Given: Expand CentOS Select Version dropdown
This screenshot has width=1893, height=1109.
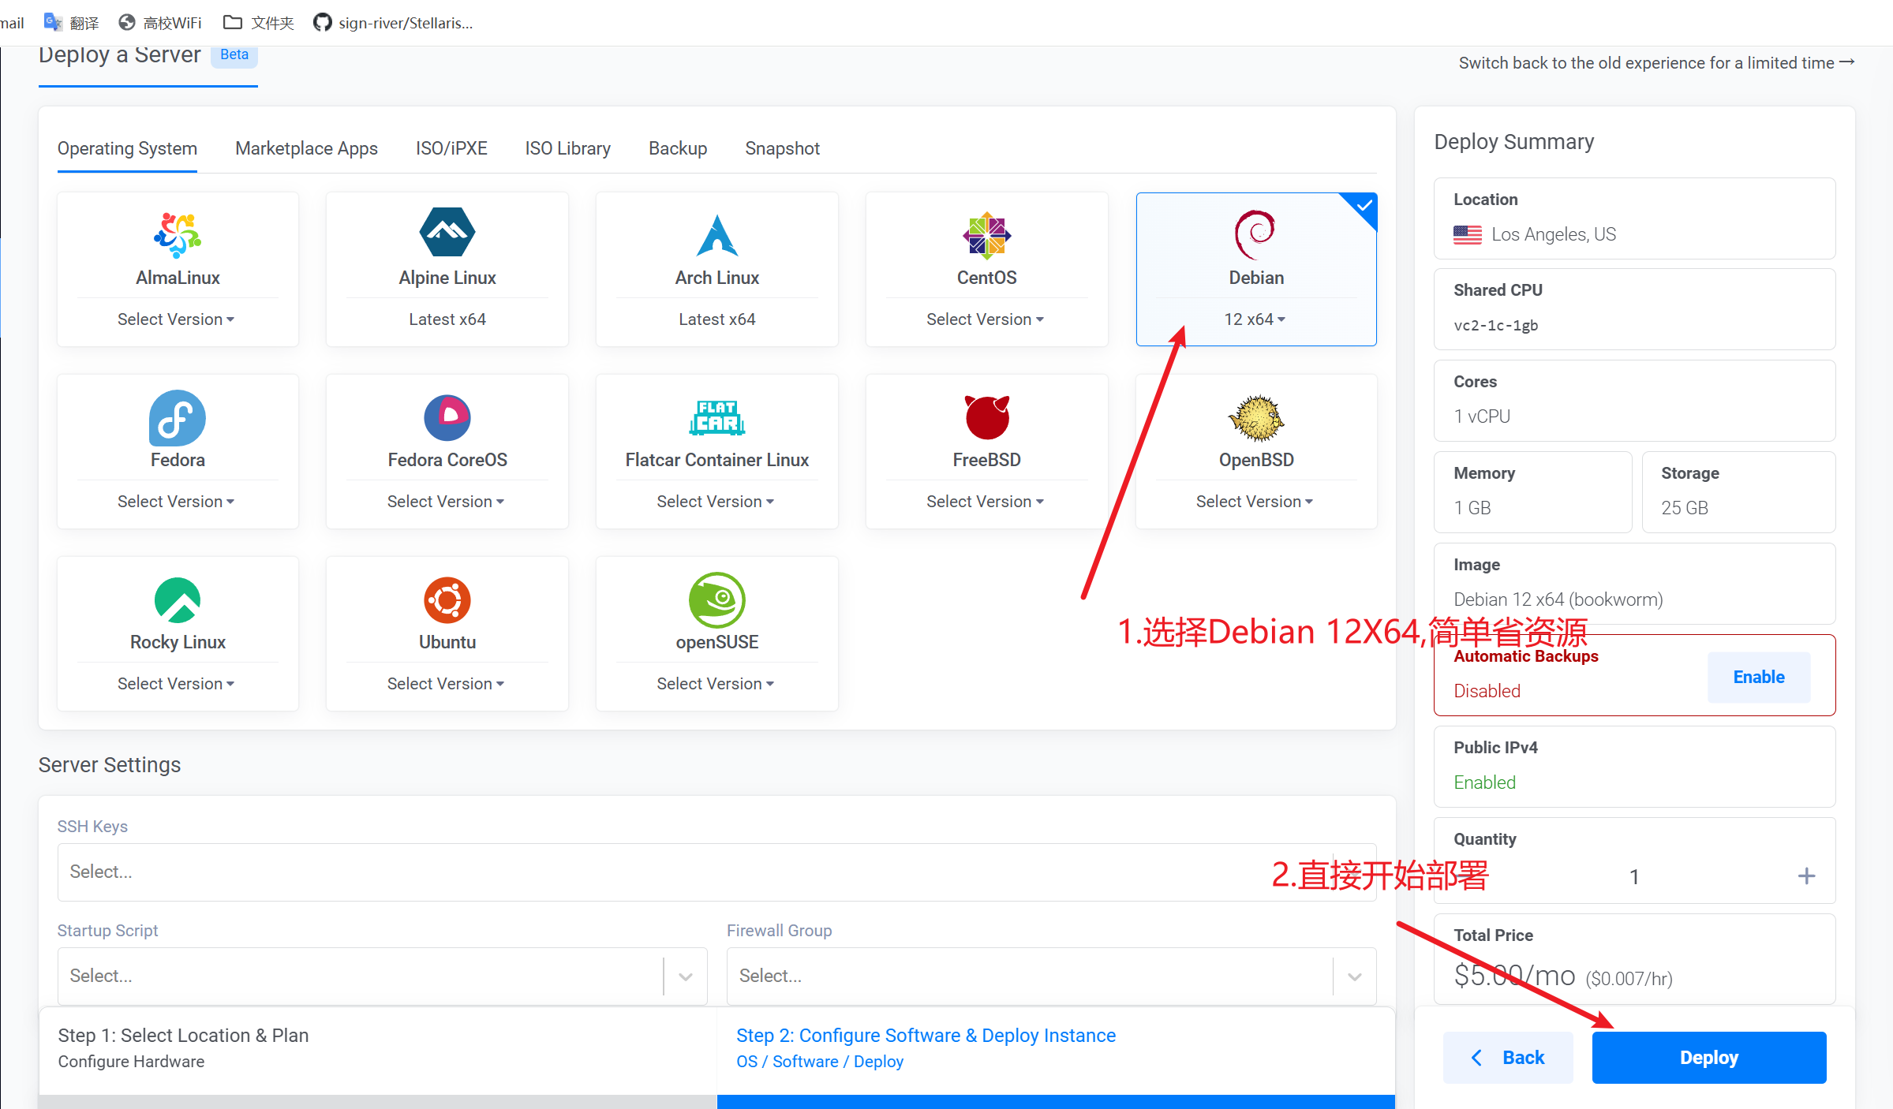Looking at the screenshot, I should (986, 319).
